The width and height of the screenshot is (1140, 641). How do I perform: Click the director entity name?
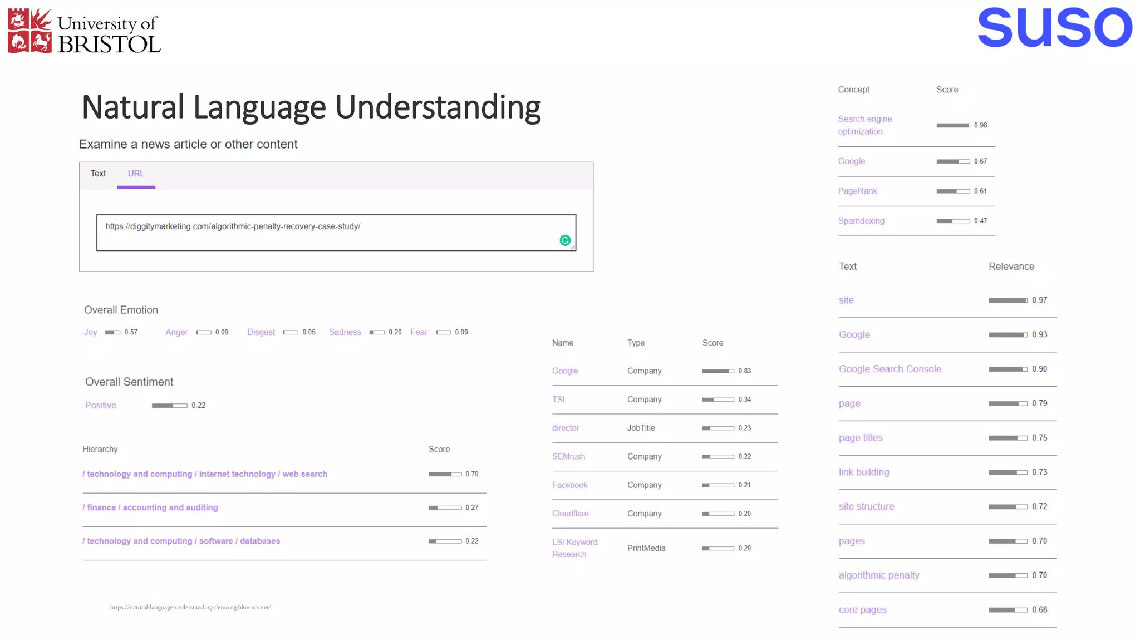(566, 428)
